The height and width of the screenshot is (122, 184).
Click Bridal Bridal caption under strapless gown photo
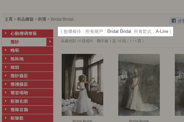tap(139, 121)
